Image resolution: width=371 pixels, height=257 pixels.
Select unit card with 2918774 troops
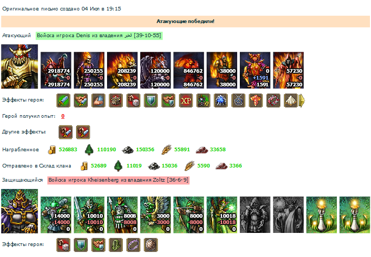pyautogui.click(x=56, y=70)
